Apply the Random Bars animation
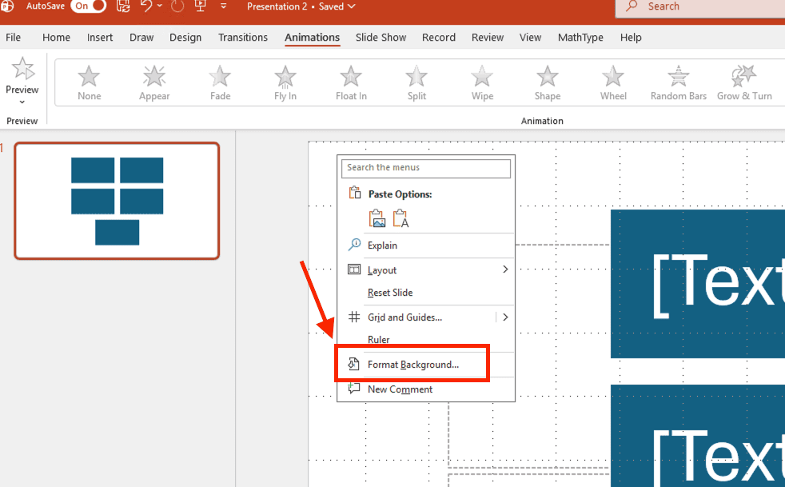This screenshot has height=487, width=785. coord(679,83)
